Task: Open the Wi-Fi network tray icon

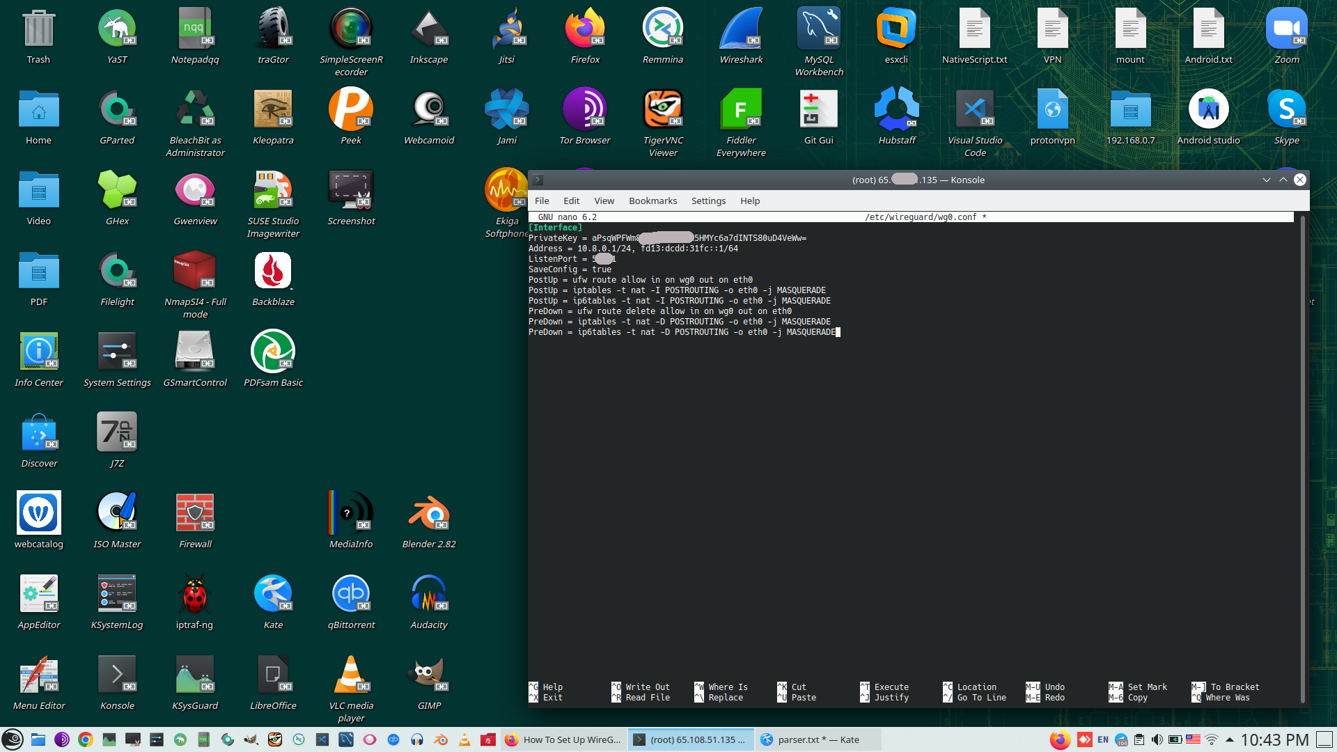Action: coord(1212,739)
